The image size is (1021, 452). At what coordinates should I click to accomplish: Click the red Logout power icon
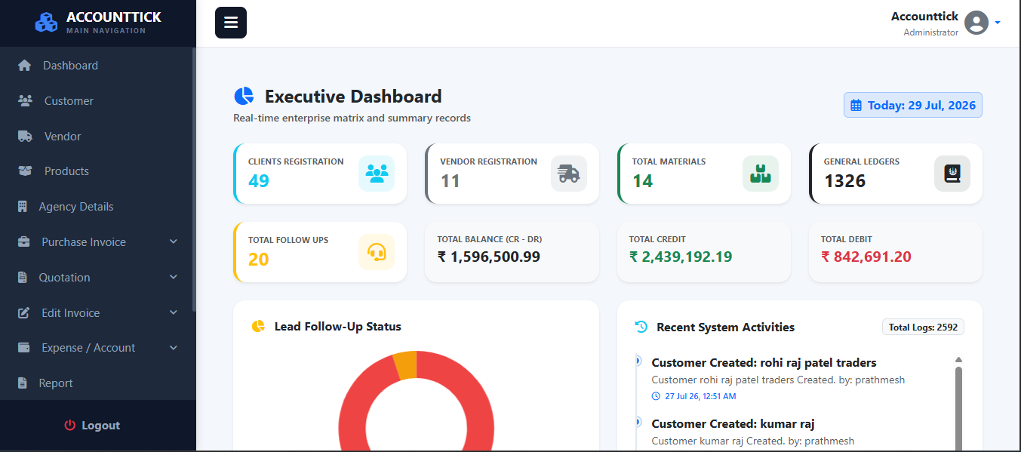coord(70,426)
